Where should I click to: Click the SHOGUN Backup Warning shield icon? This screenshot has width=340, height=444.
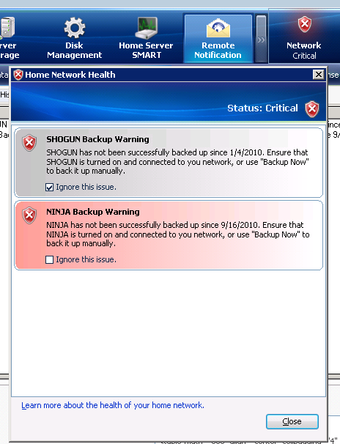coord(29,143)
